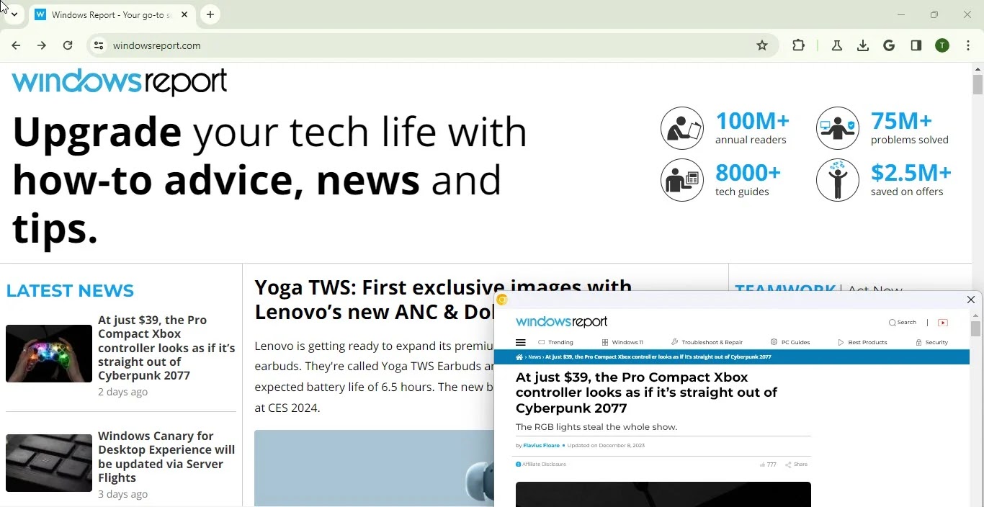Open Chrome Labs flask icon
The image size is (984, 507).
[837, 45]
